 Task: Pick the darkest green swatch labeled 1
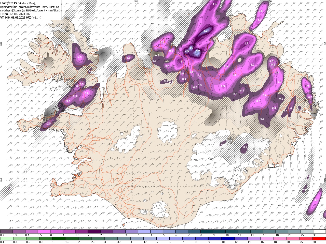59,239
